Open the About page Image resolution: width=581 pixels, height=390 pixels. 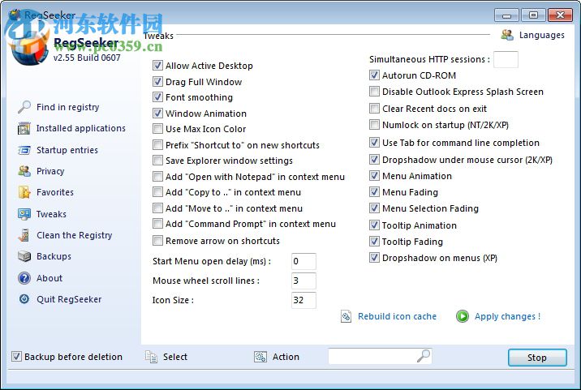point(49,278)
